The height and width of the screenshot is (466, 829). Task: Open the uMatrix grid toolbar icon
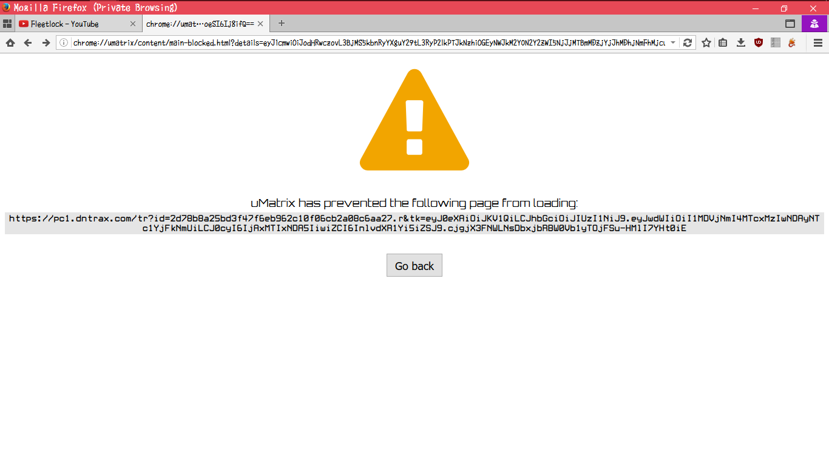coord(775,42)
